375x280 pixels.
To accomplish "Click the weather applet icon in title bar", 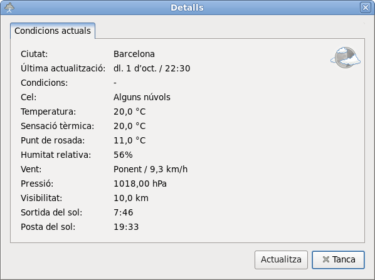I will pos(9,8).
